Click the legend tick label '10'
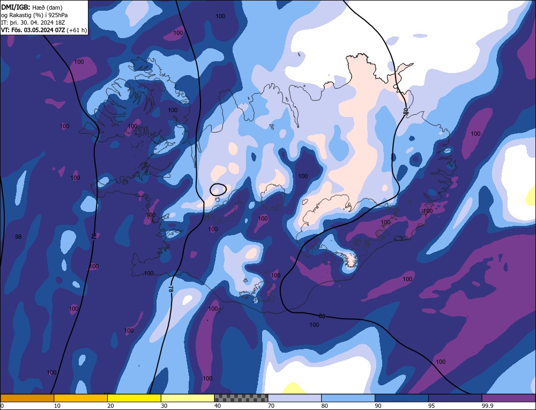The height and width of the screenshot is (410, 536). [x=57, y=406]
